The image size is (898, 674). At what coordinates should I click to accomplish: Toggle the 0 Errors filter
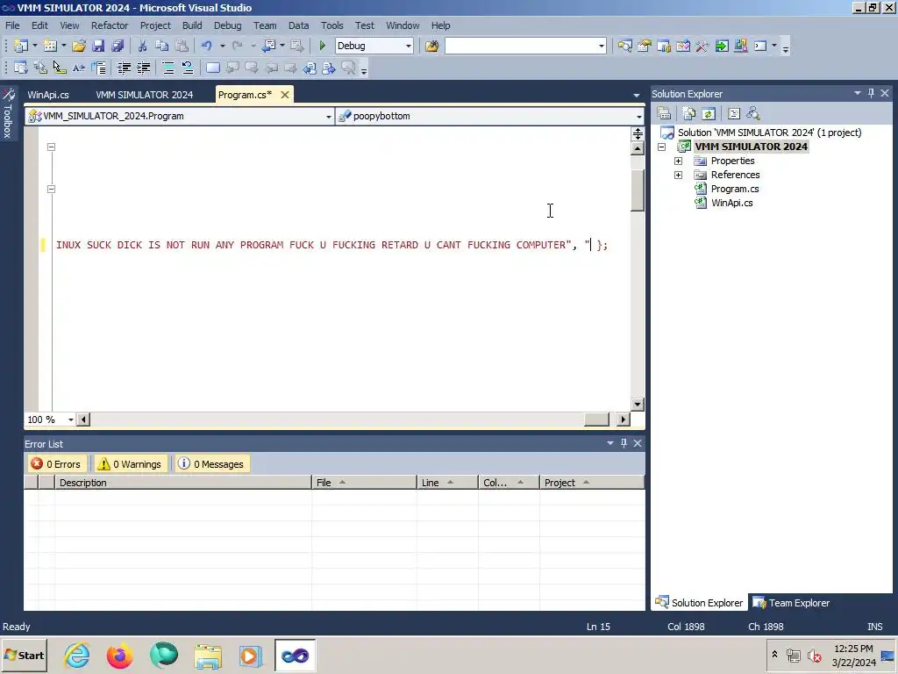(x=56, y=463)
